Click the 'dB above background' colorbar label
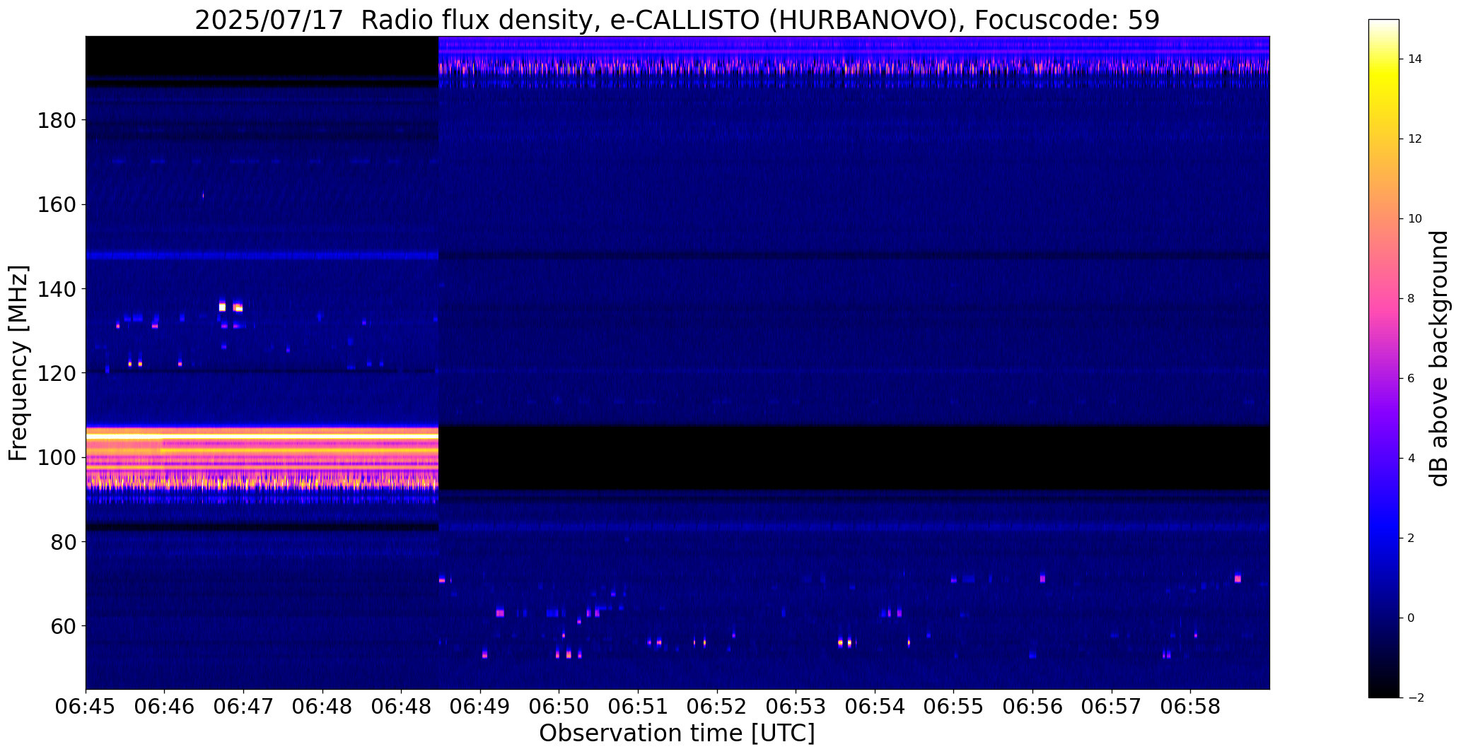Viewport: 1461px width, 754px height. click(x=1439, y=358)
